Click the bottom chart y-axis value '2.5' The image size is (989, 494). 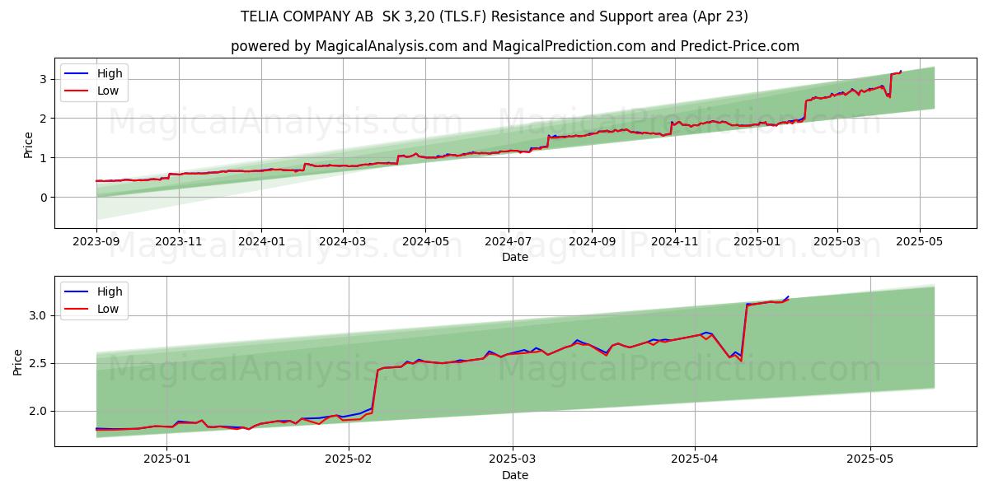40,364
